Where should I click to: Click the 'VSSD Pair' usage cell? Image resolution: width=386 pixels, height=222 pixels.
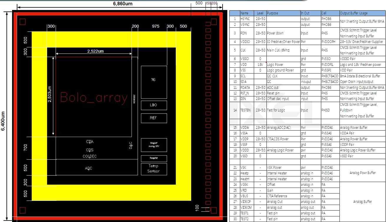[362, 156]
